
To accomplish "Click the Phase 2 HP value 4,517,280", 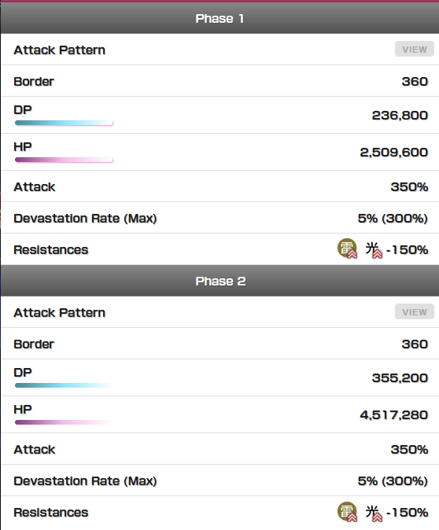I will [x=394, y=414].
